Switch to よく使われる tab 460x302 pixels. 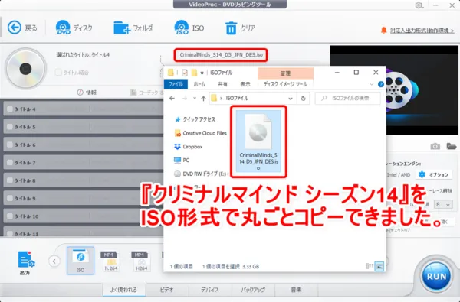click(123, 290)
